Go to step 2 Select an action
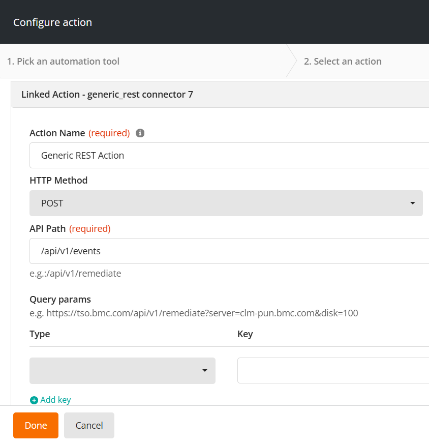429x445 pixels. [343, 62]
